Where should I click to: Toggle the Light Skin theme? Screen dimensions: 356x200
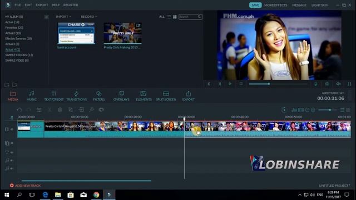tap(320, 5)
